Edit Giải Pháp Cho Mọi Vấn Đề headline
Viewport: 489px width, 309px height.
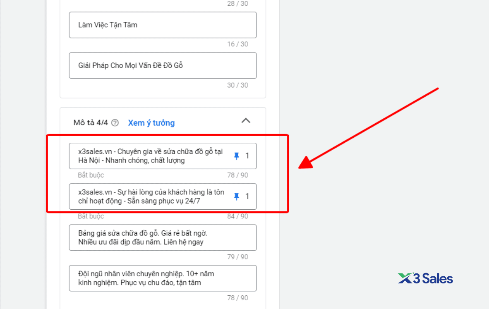163,65
